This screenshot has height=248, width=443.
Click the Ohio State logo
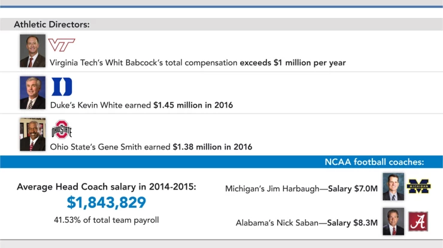point(62,129)
